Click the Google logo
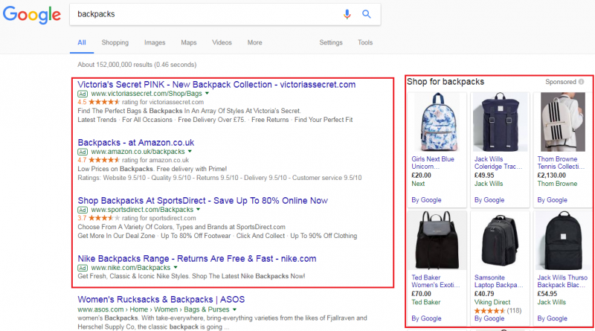This screenshot has height=331, width=595. pos(31,15)
